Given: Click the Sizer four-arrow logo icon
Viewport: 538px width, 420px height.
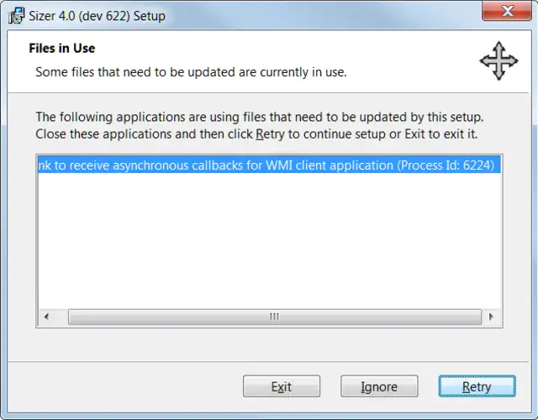Looking at the screenshot, I should (x=498, y=60).
